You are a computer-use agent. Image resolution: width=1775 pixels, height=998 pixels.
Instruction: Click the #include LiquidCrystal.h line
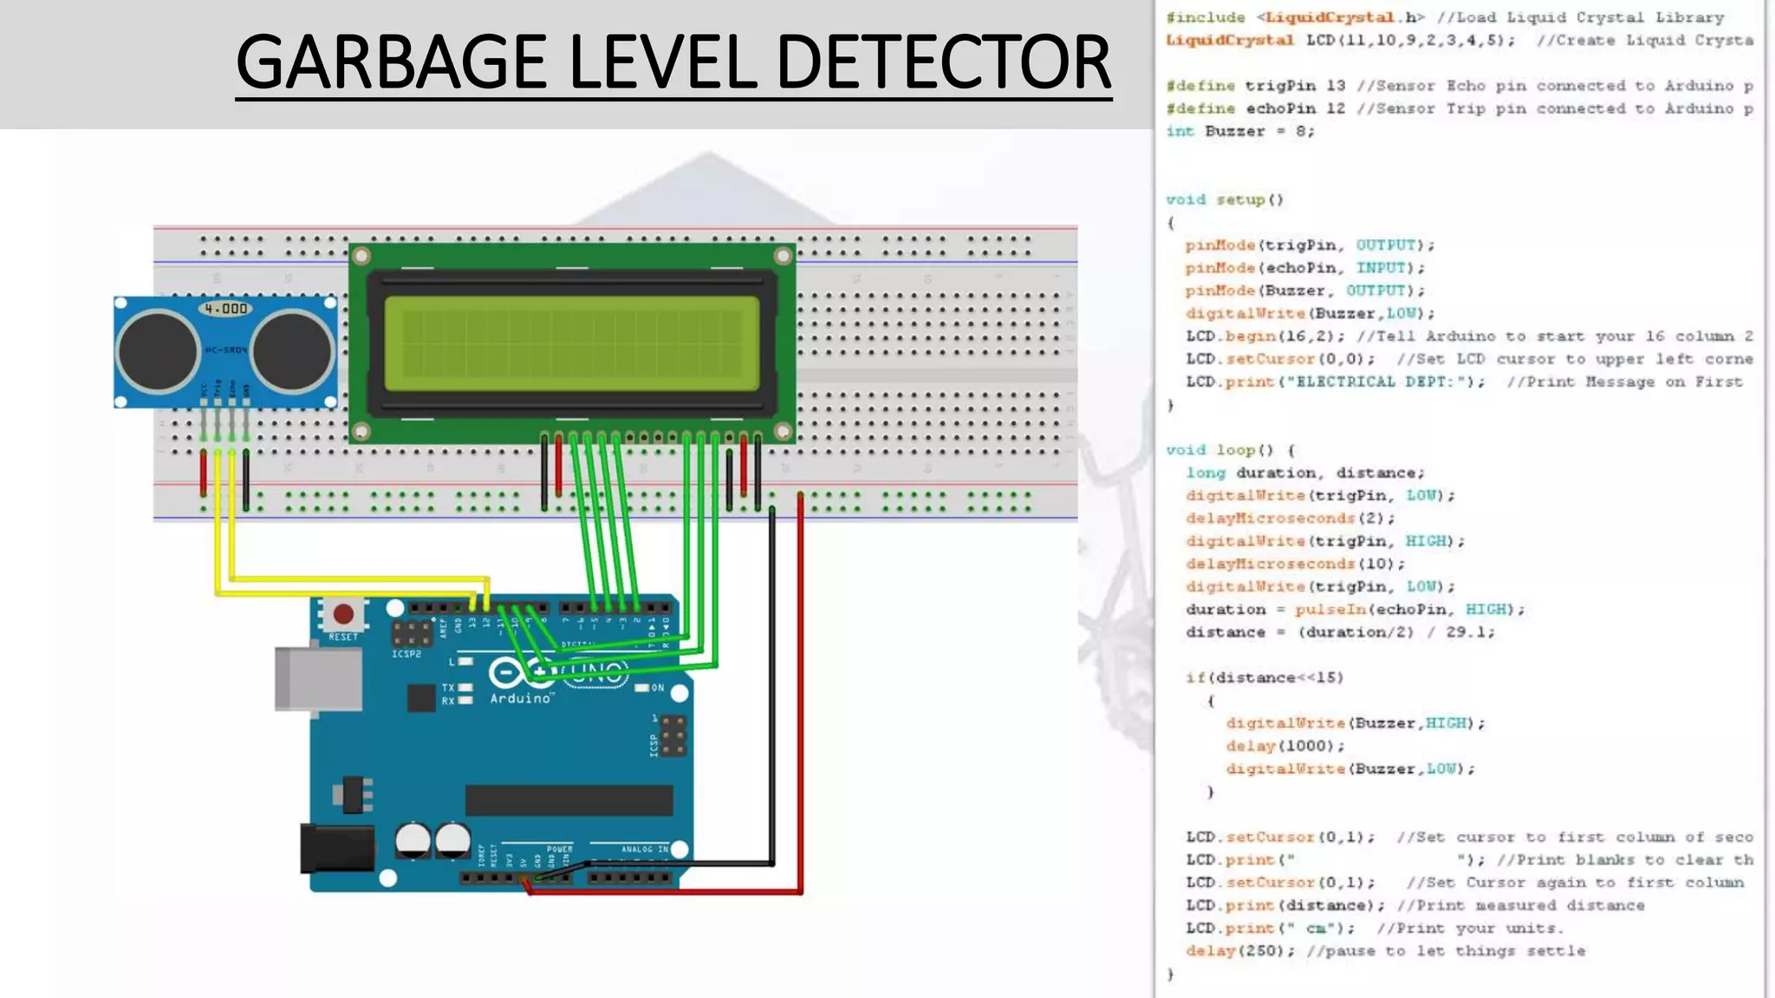pyautogui.click(x=1295, y=17)
